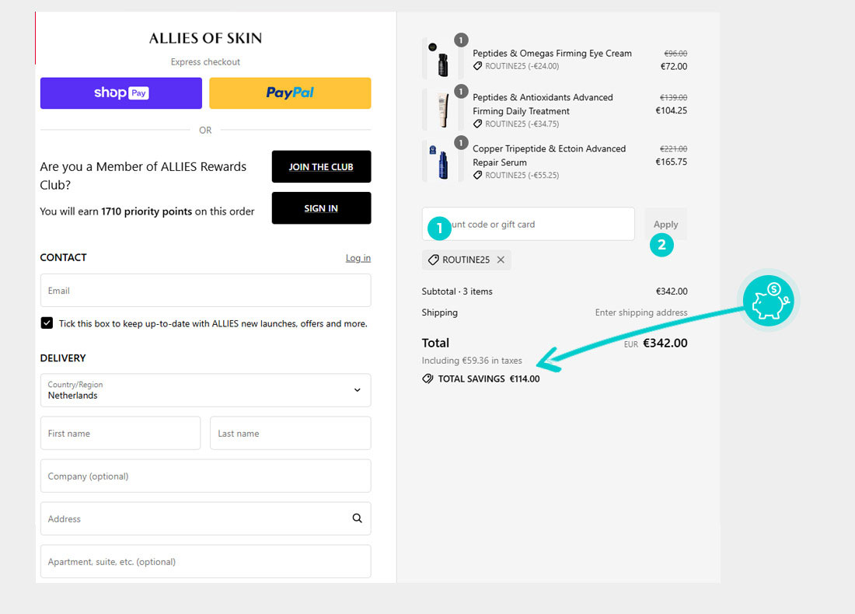
Task: Focus the Email input field
Action: (205, 291)
